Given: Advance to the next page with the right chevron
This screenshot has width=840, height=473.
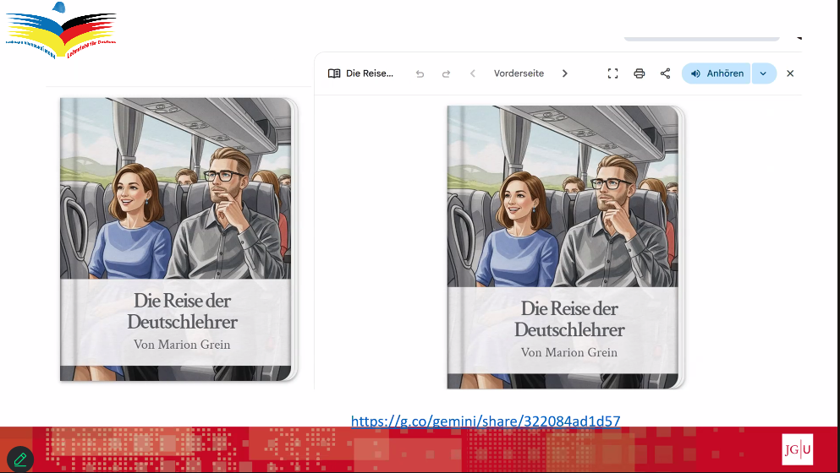Looking at the screenshot, I should coord(565,73).
